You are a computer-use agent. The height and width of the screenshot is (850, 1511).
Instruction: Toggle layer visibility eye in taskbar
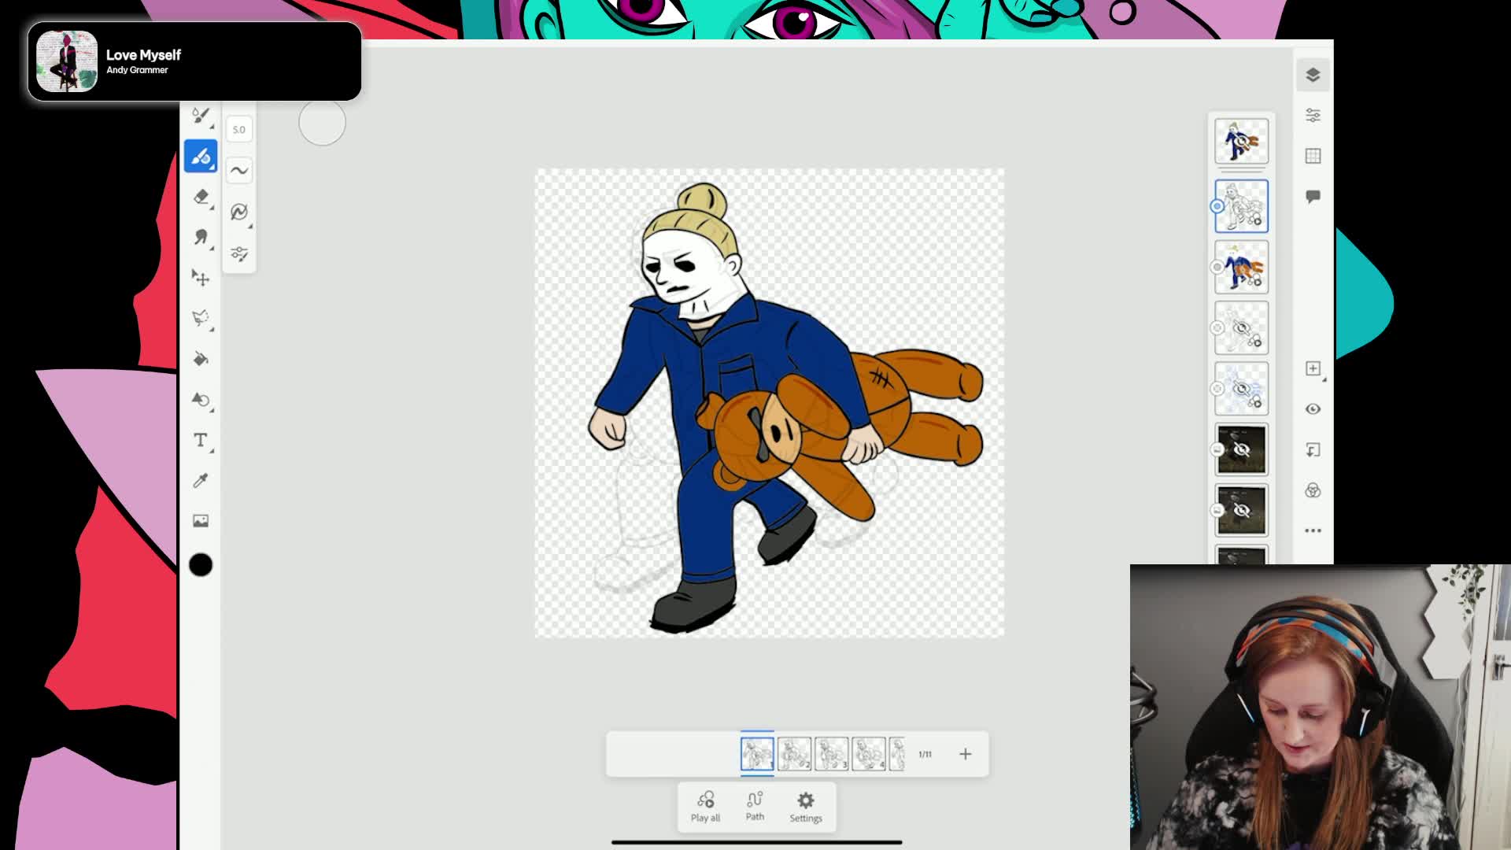(1313, 409)
